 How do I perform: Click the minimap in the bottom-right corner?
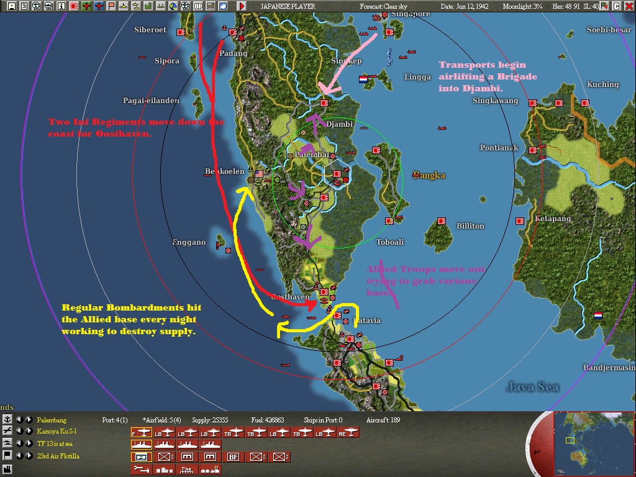coord(593,443)
